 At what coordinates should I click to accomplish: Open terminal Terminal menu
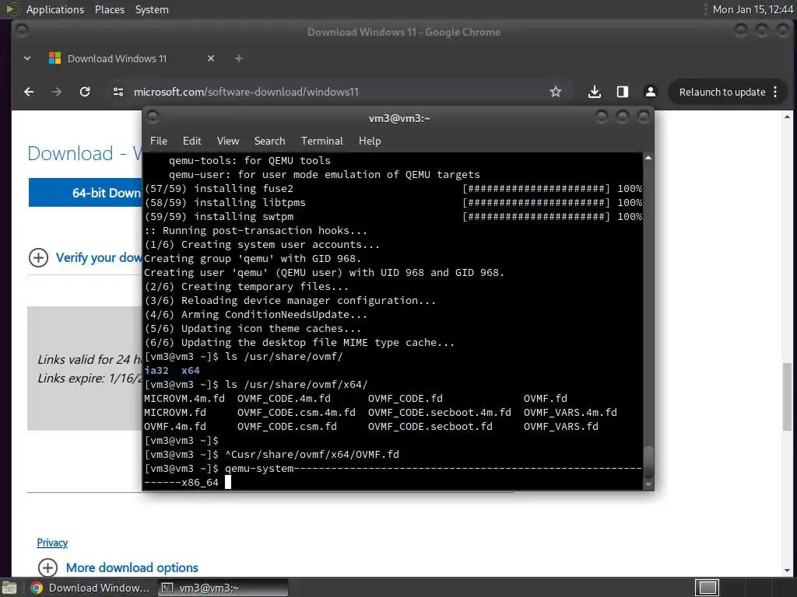pos(321,141)
